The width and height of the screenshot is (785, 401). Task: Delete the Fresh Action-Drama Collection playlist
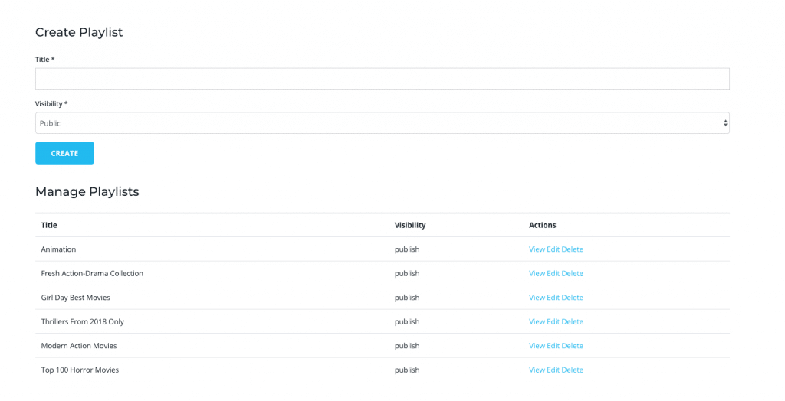572,273
